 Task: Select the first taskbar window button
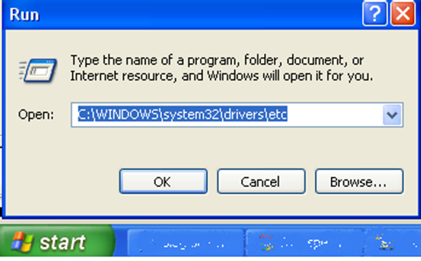click(x=186, y=243)
